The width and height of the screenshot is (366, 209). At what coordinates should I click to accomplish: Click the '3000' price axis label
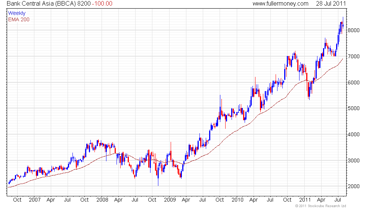click(x=354, y=161)
